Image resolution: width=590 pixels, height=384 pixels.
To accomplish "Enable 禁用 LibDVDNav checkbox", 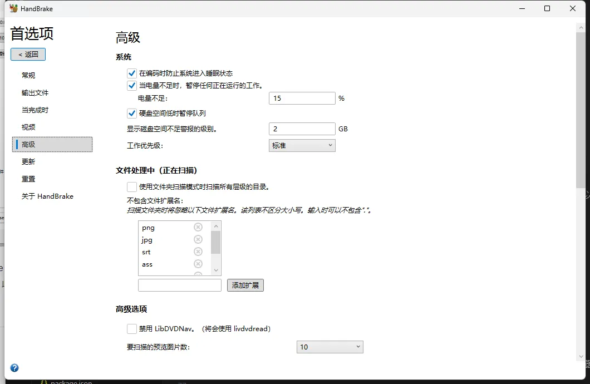I will point(132,329).
